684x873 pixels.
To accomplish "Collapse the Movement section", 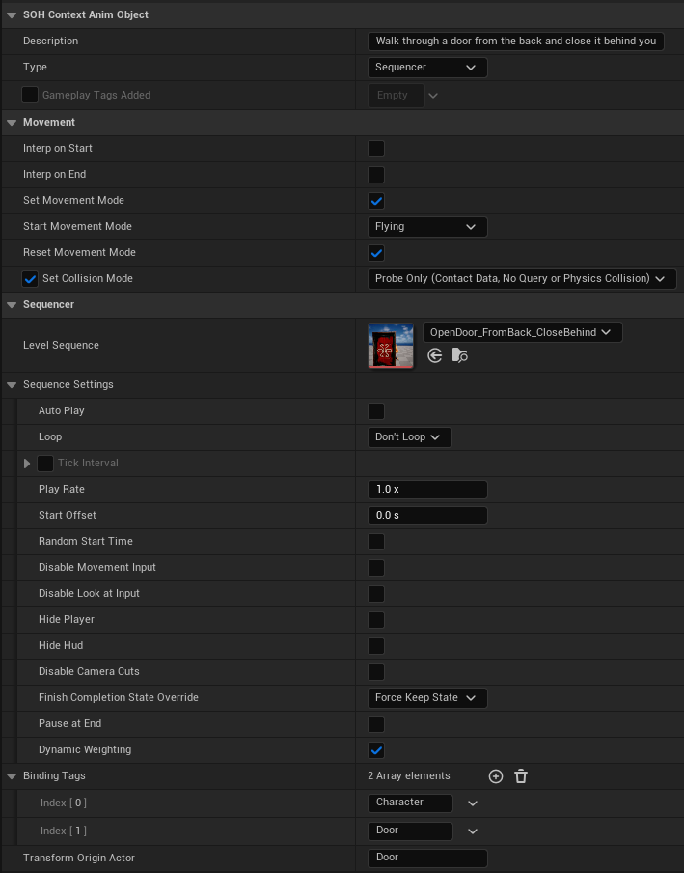I will (x=12, y=123).
